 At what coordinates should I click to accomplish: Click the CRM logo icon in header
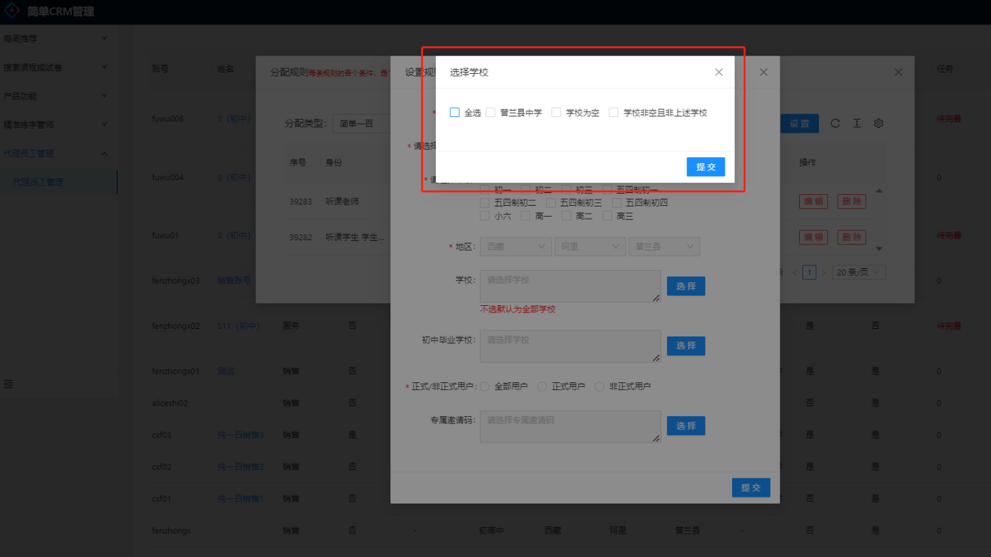[x=12, y=11]
